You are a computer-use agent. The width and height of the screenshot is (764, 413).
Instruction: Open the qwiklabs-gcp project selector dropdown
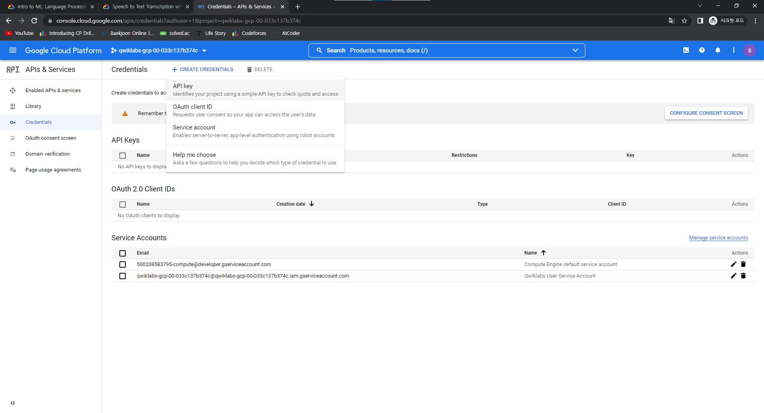159,50
